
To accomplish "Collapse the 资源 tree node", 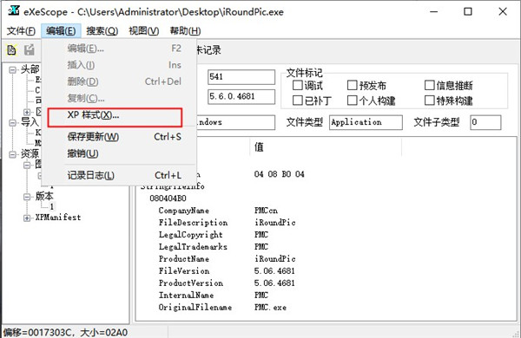I will pos(12,154).
